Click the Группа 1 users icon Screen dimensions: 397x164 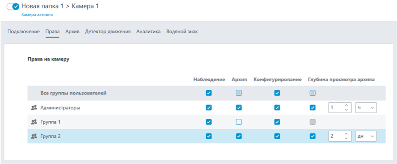click(33, 122)
